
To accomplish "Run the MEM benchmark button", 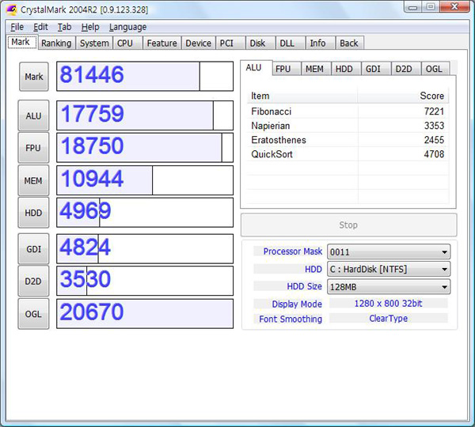I will coord(33,180).
